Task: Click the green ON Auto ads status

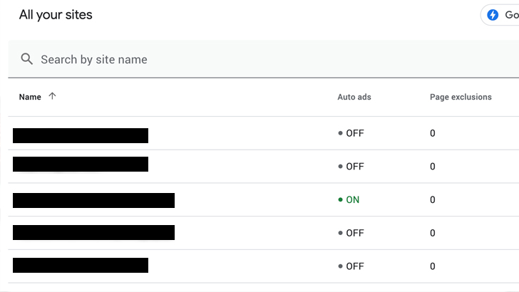Action: [349, 200]
